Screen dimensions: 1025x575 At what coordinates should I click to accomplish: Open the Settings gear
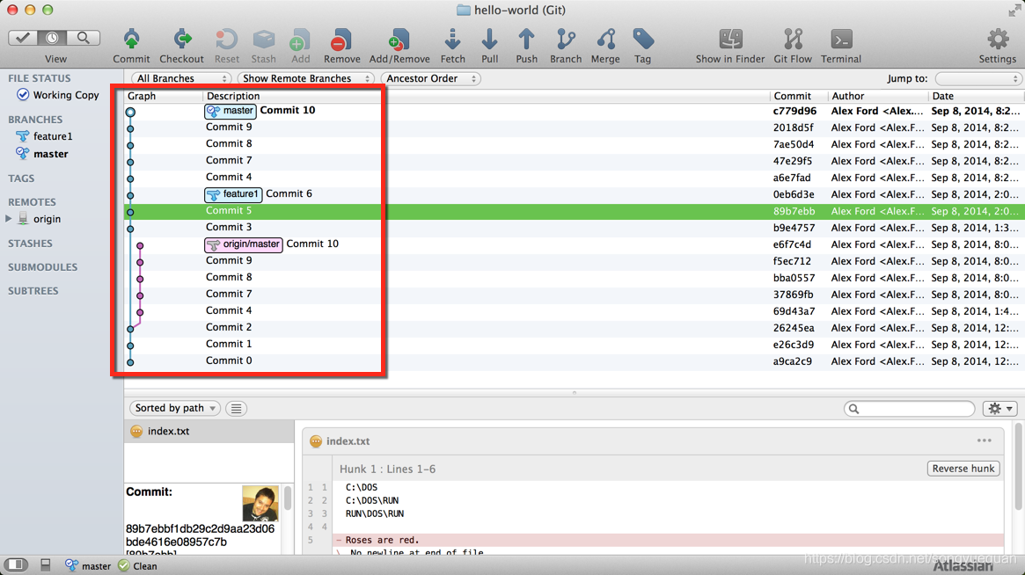point(998,40)
